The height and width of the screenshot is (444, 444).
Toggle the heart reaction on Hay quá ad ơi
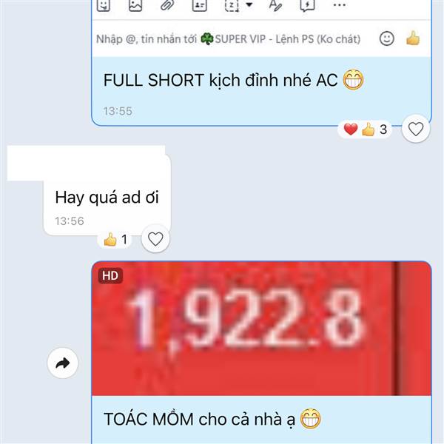click(x=155, y=239)
